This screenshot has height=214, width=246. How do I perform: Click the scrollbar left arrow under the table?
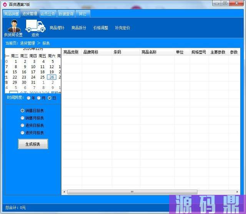click(x=64, y=192)
